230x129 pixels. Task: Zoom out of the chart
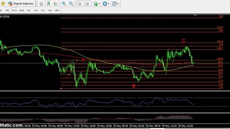(x=71, y=4)
